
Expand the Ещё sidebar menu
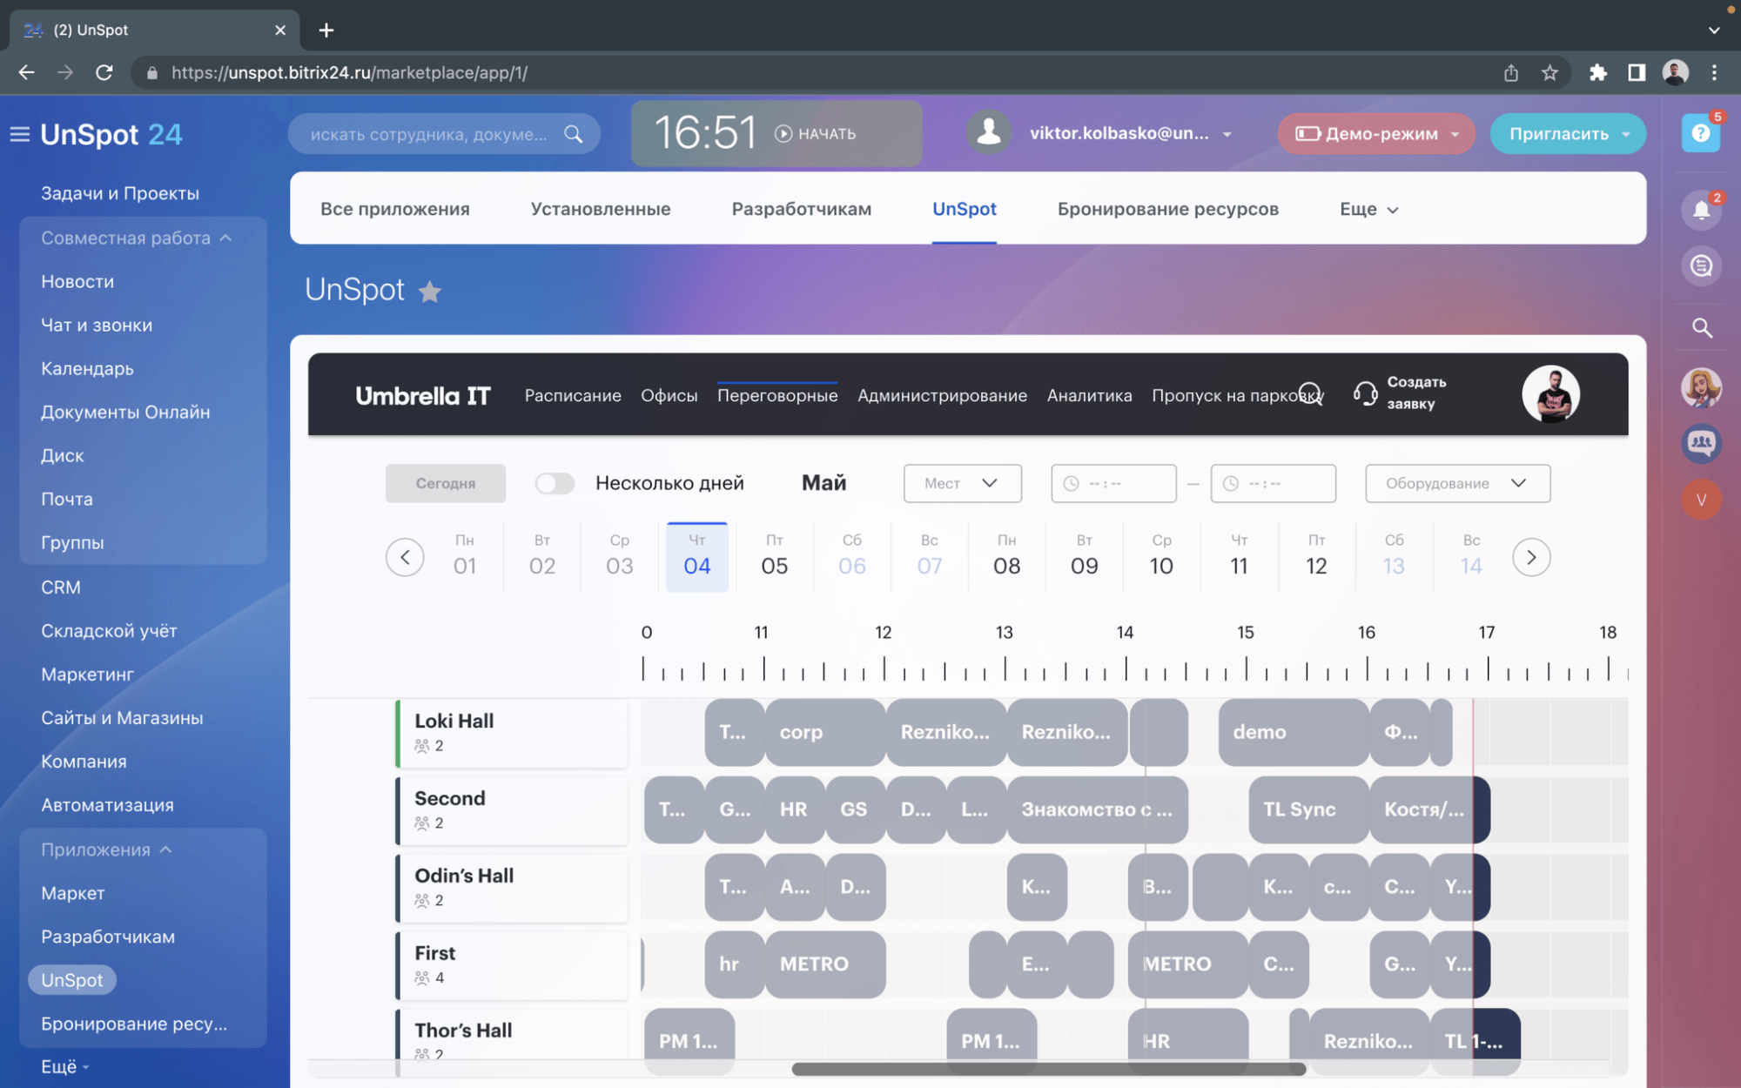pos(64,1066)
